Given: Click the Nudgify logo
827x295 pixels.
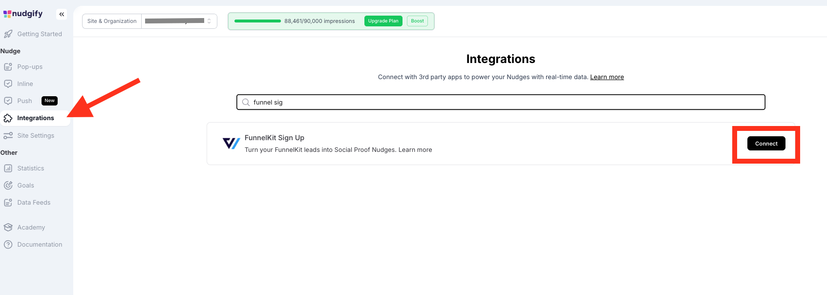Looking at the screenshot, I should coord(23,14).
